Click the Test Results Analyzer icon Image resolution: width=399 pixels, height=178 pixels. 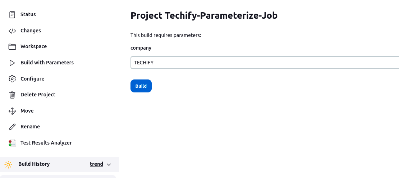tap(12, 143)
